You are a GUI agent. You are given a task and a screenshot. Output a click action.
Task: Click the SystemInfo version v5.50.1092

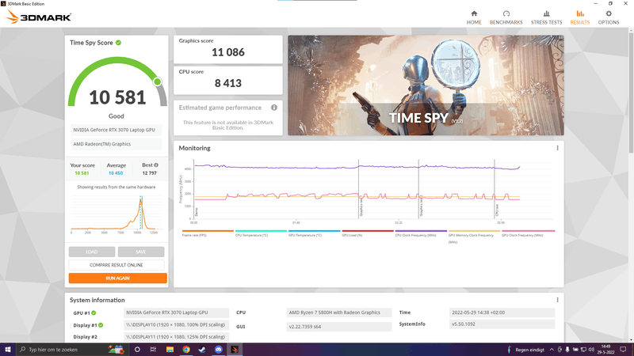click(x=502, y=324)
